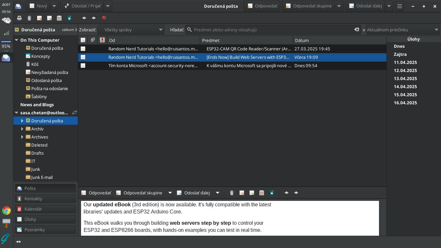Click preview pane Odpovedať skupine button
The image size is (441, 248).
pos(139,193)
